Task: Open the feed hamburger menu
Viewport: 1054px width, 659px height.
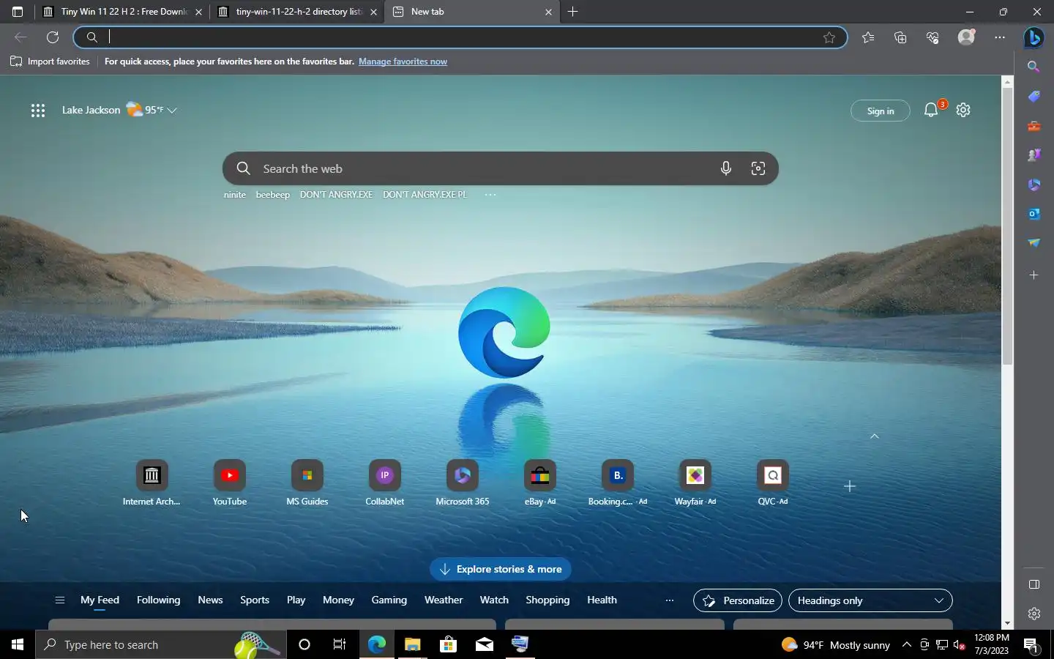Action: 60,600
